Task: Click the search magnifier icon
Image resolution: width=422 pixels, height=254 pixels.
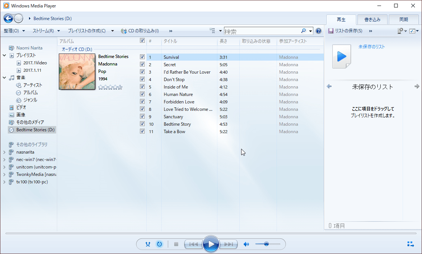Action: click(303, 30)
